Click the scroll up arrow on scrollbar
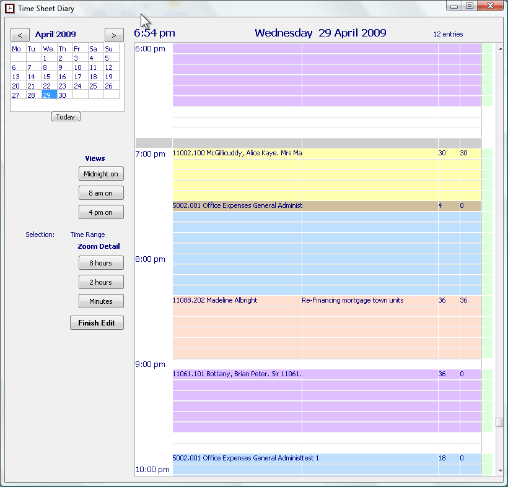This screenshot has width=508, height=487. pyautogui.click(x=499, y=47)
